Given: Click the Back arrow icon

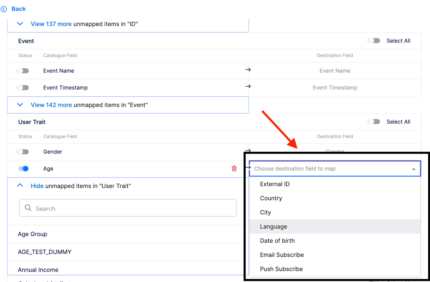Looking at the screenshot, I should point(4,9).
